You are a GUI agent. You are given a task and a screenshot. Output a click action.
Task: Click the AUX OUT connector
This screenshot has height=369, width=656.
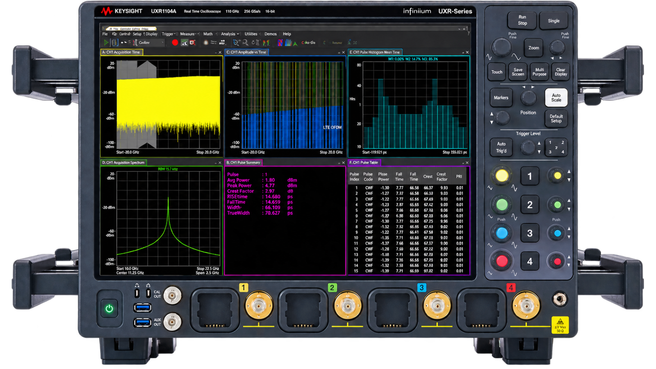pos(172,322)
